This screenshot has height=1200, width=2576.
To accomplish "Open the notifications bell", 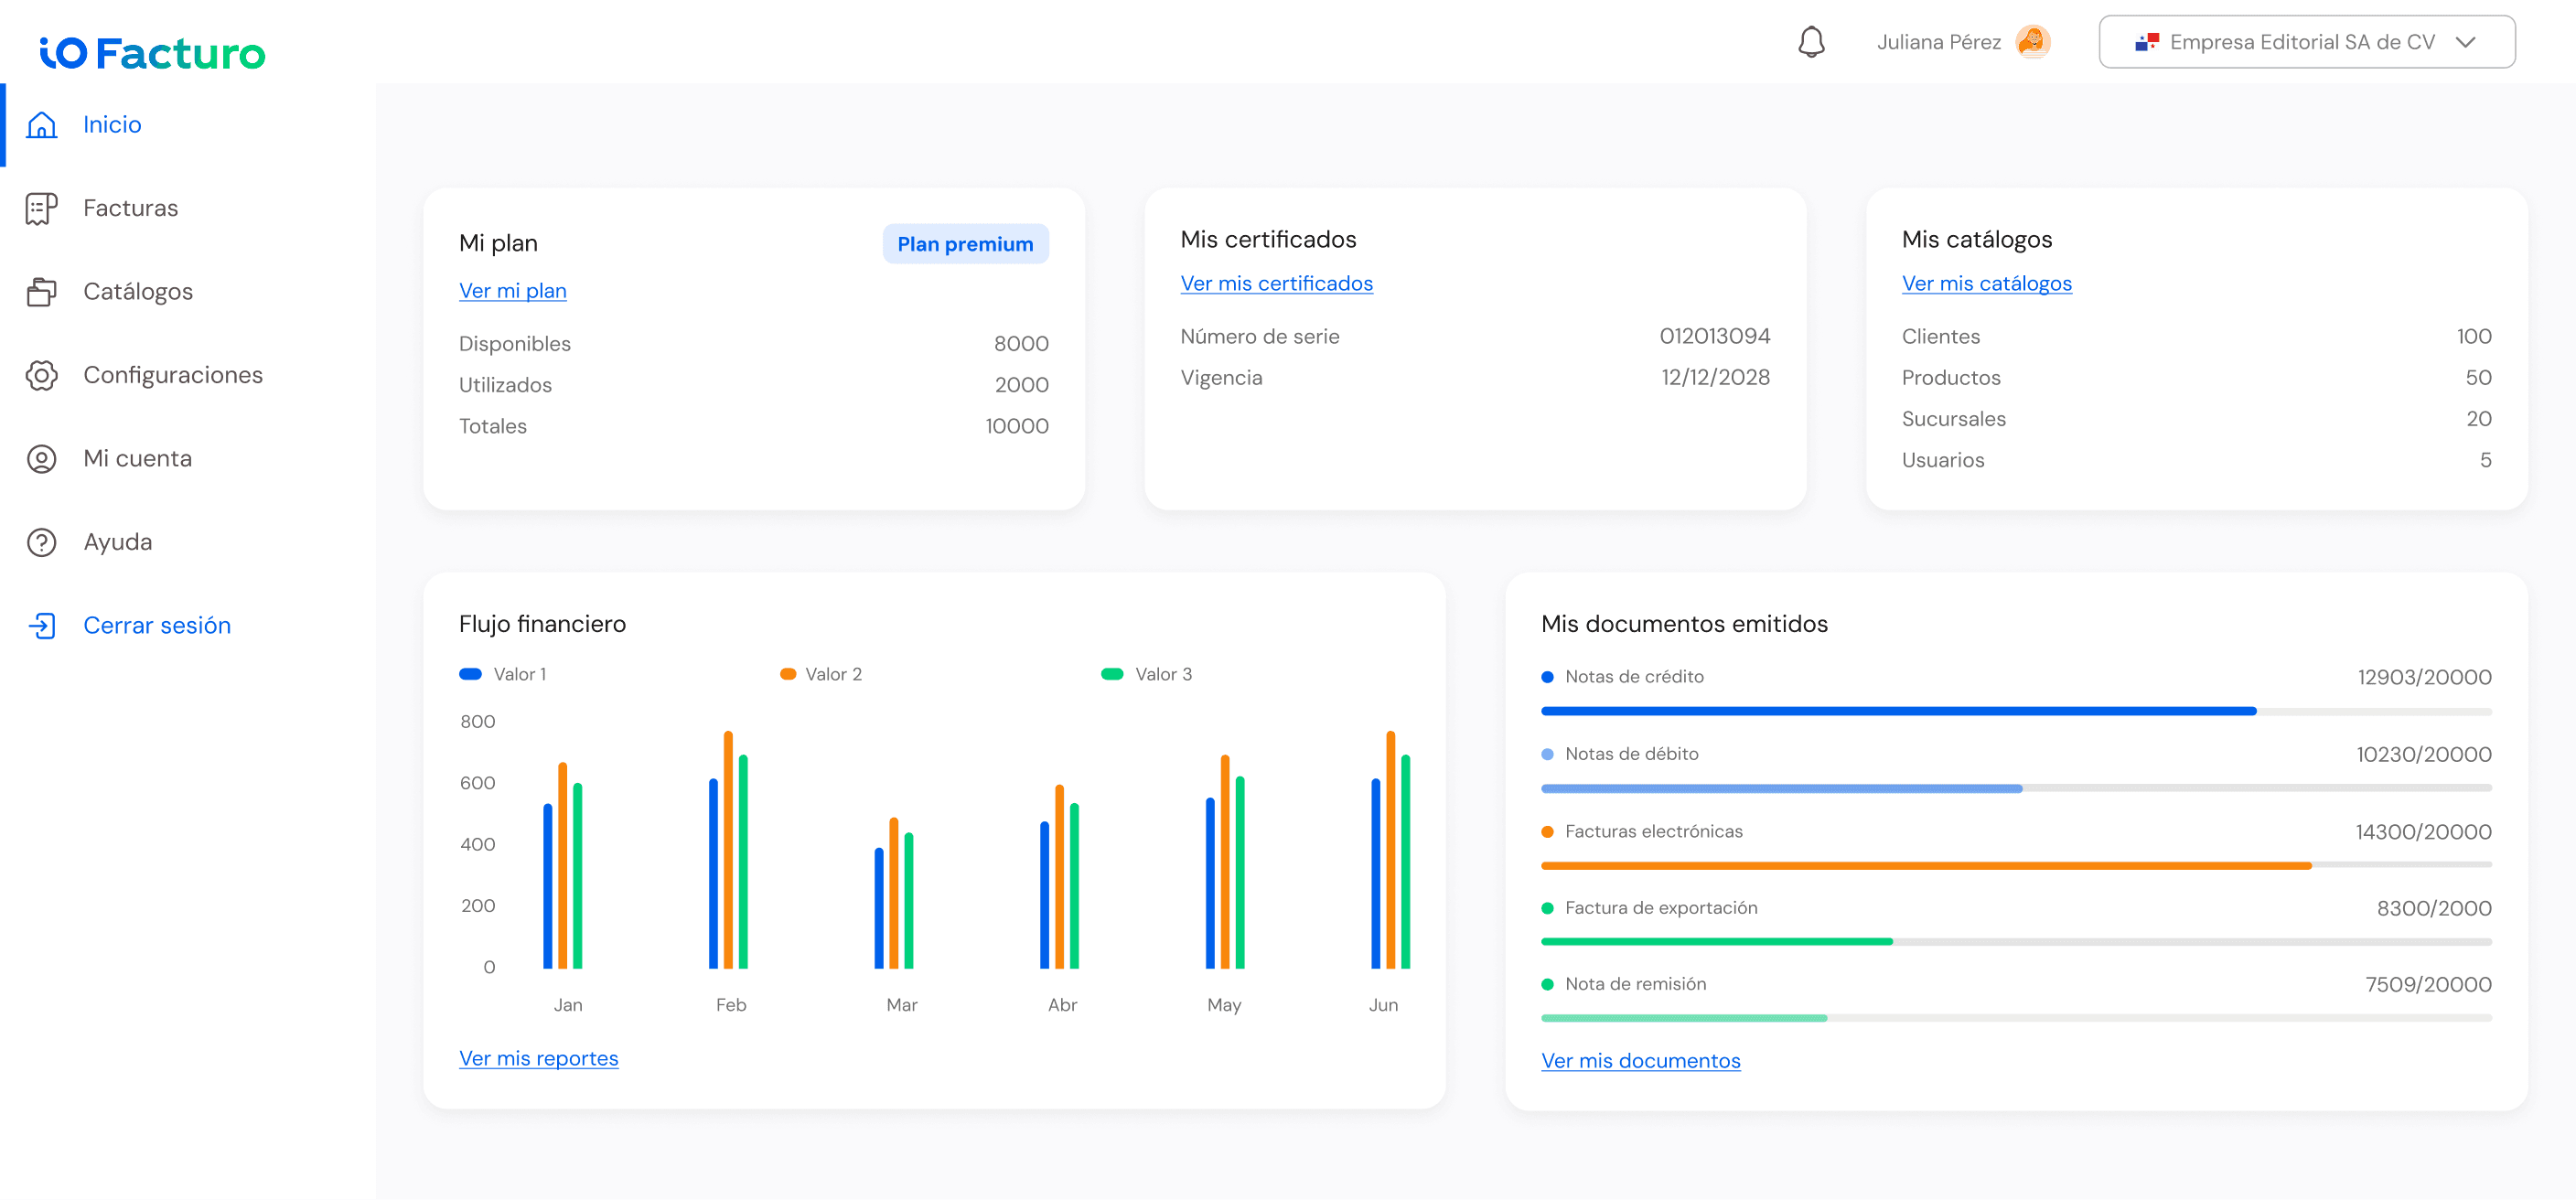I will click(x=1811, y=42).
